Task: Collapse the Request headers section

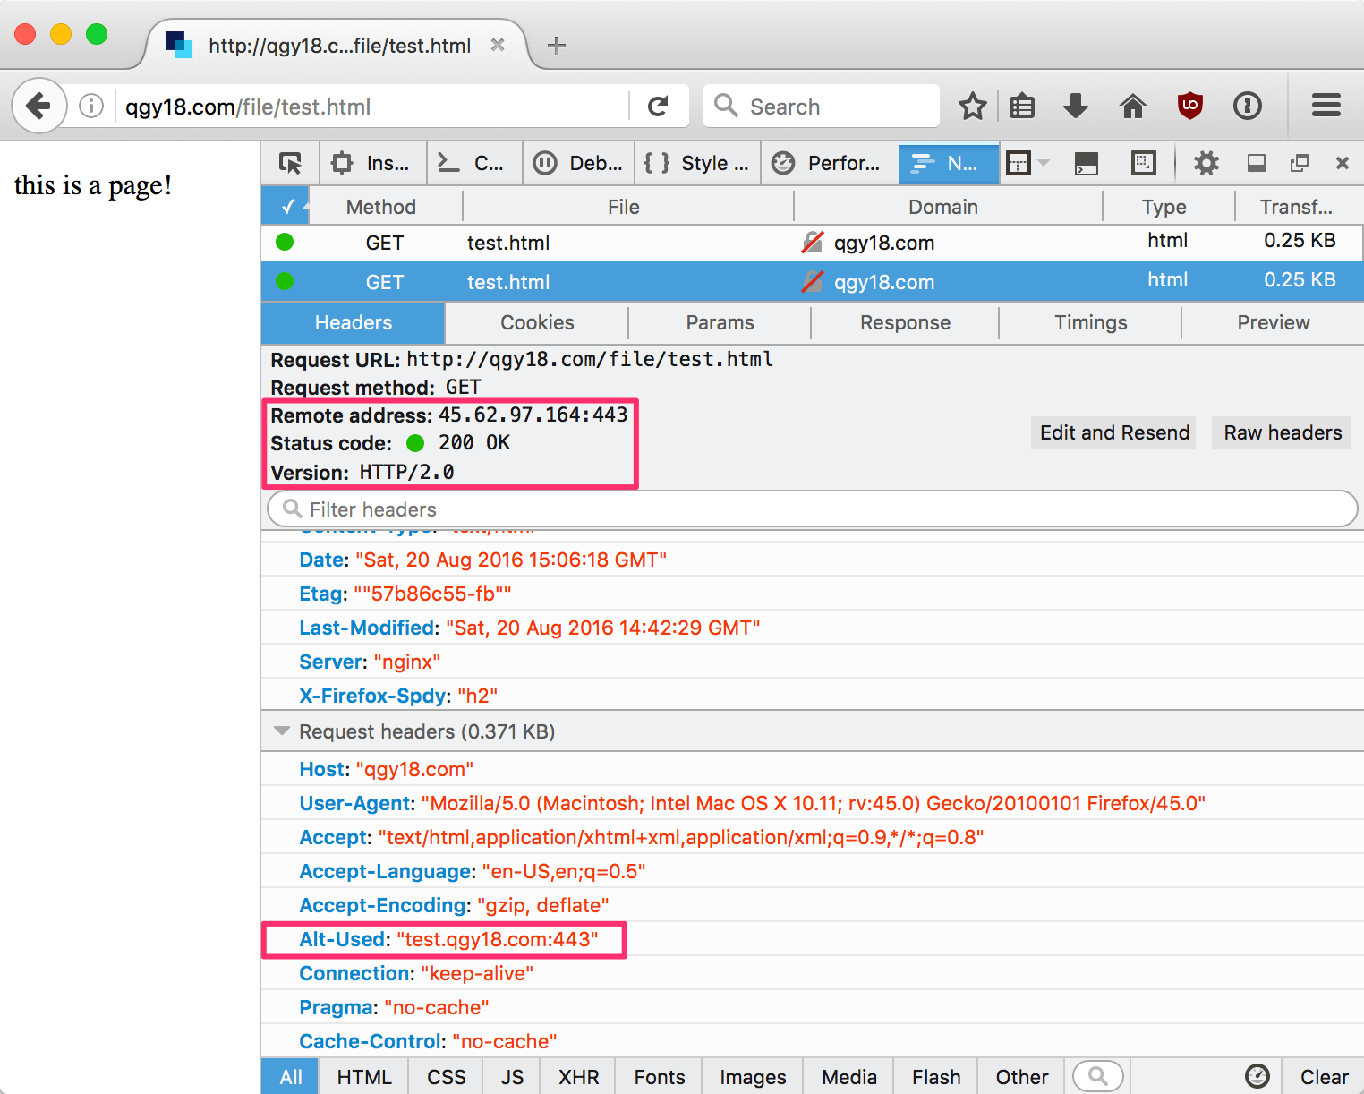Action: coord(282,731)
